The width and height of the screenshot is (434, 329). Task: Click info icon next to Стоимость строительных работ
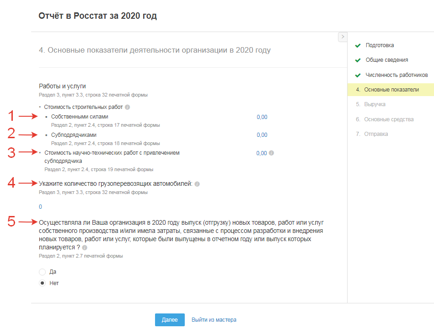128,108
